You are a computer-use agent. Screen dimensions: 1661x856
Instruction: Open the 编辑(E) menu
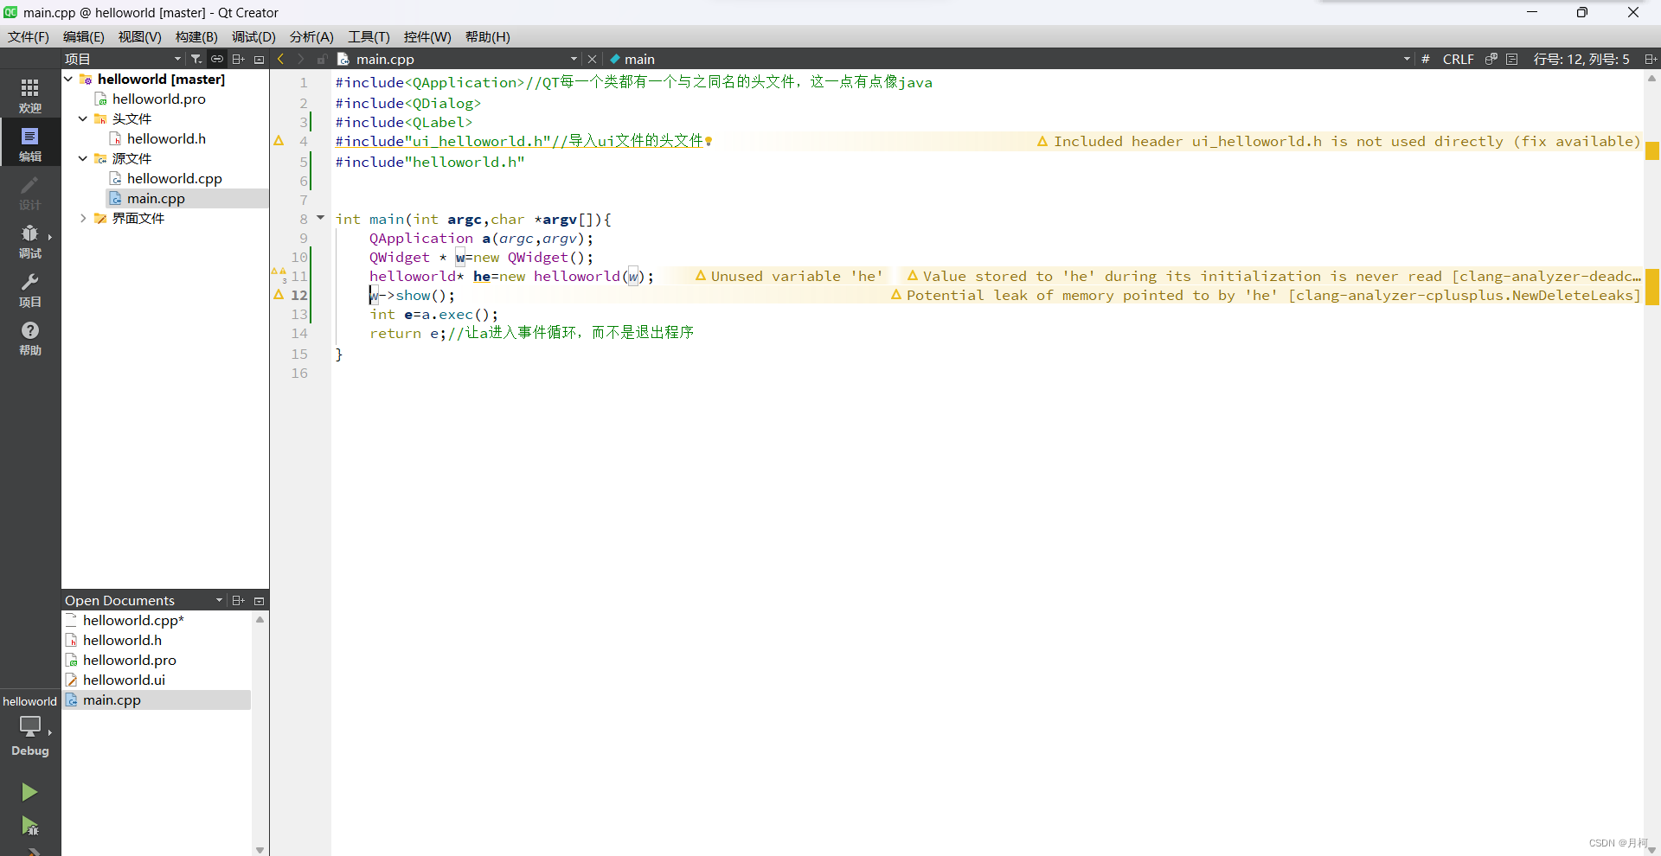tap(84, 37)
